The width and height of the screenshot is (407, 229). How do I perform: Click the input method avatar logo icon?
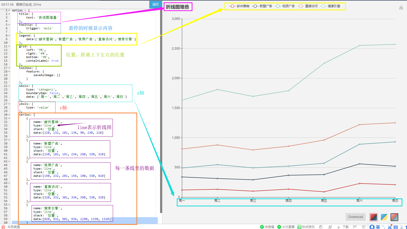pos(372,227)
